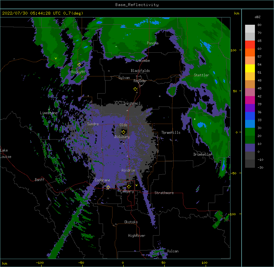Select the dark blue legend swatch below 36
274x267 pixels.
[250, 116]
